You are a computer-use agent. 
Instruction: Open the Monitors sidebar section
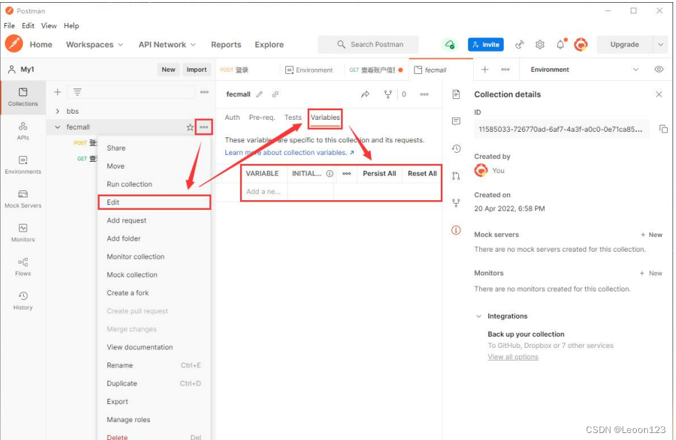tap(23, 233)
